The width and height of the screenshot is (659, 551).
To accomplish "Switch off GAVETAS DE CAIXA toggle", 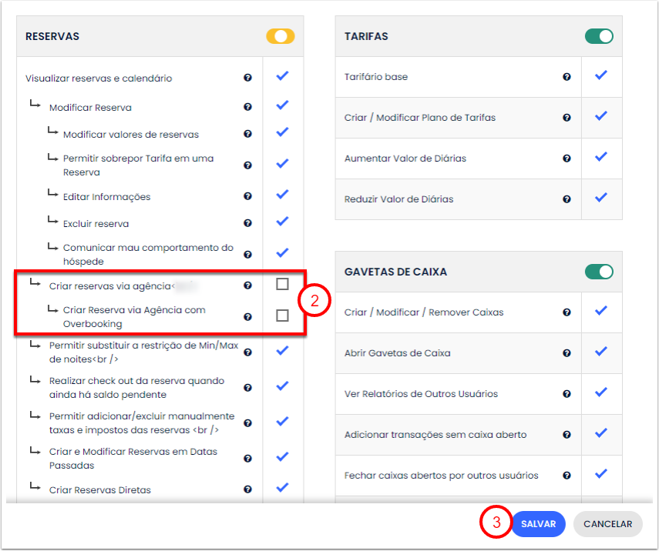I will 599,272.
